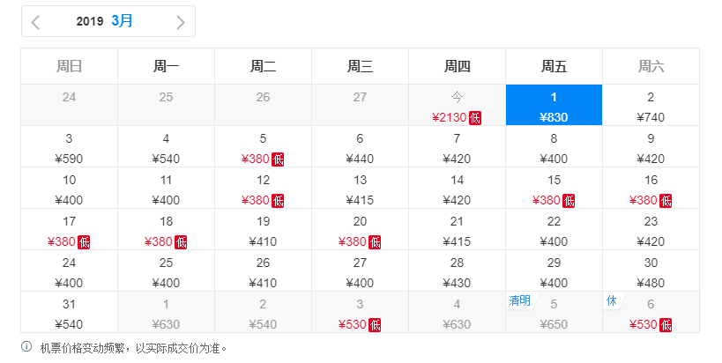Viewport: 722px width, 363px height.
Task: Select the 周日 column header
Action: 70,66
